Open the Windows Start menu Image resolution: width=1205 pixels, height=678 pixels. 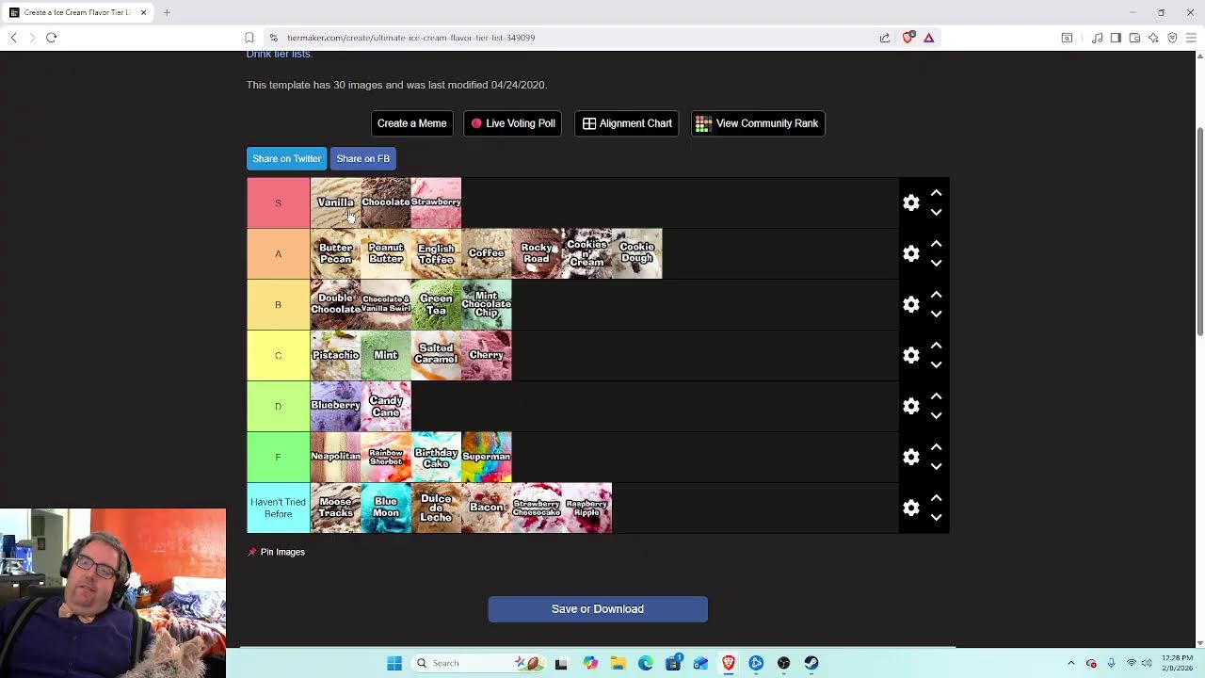(394, 663)
